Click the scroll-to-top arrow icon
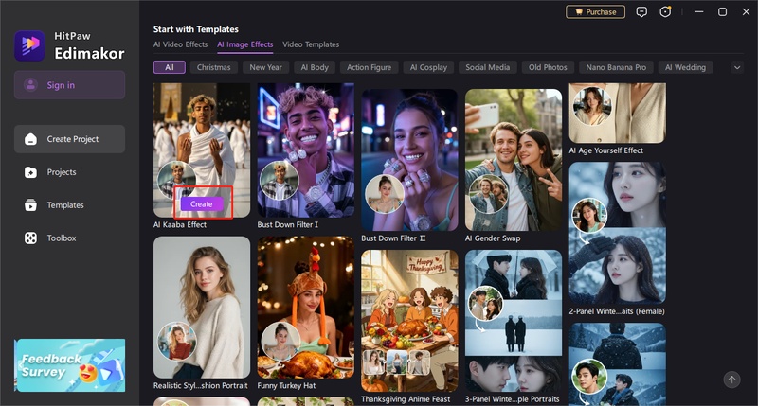 click(x=731, y=380)
